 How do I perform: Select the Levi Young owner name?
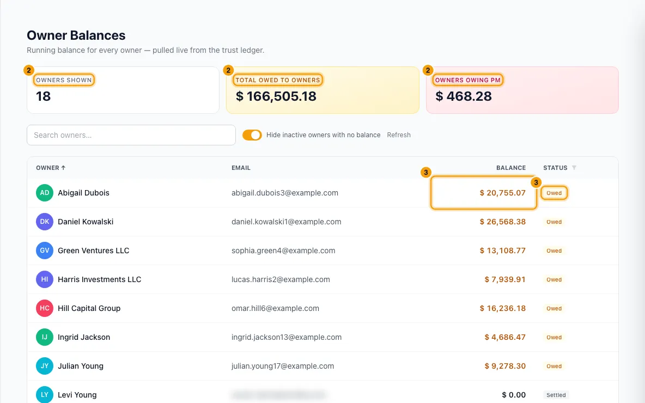(x=77, y=395)
